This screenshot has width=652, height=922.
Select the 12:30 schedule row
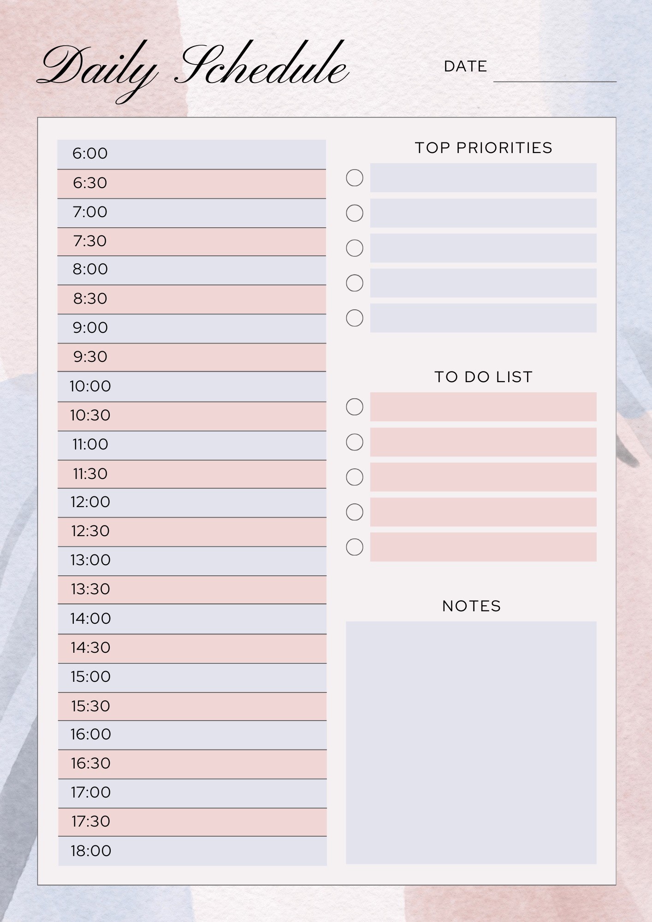click(192, 532)
